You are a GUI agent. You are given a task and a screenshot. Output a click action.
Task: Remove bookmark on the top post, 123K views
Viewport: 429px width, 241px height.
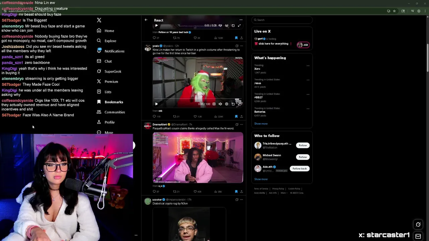coord(236,38)
